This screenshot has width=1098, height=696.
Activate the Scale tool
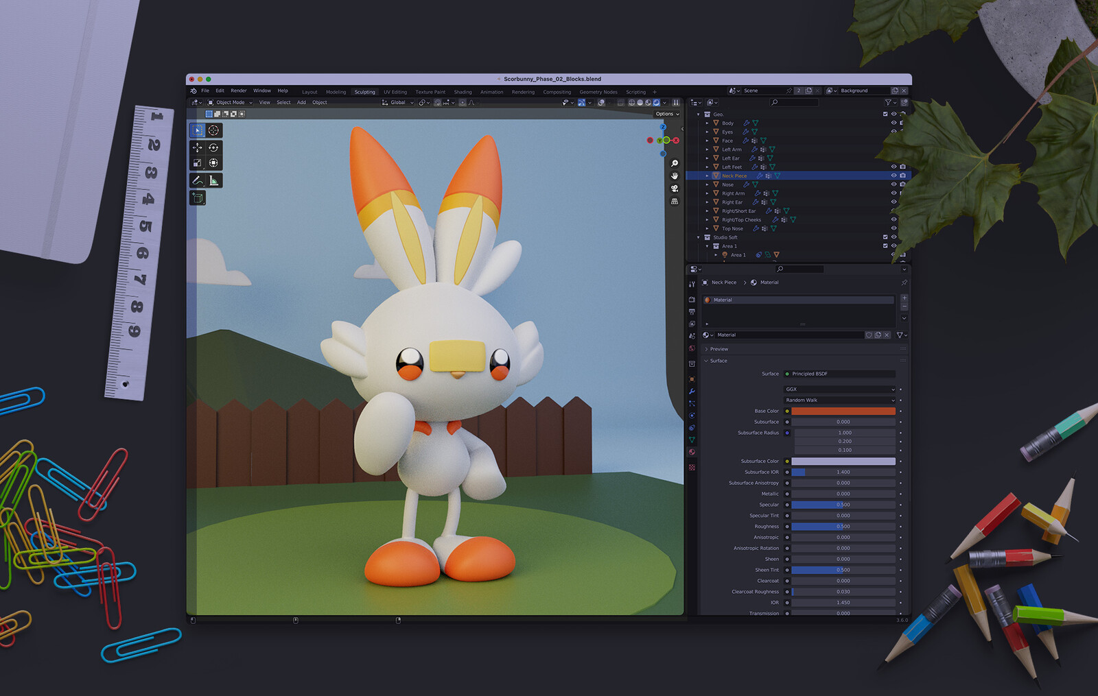coord(198,163)
